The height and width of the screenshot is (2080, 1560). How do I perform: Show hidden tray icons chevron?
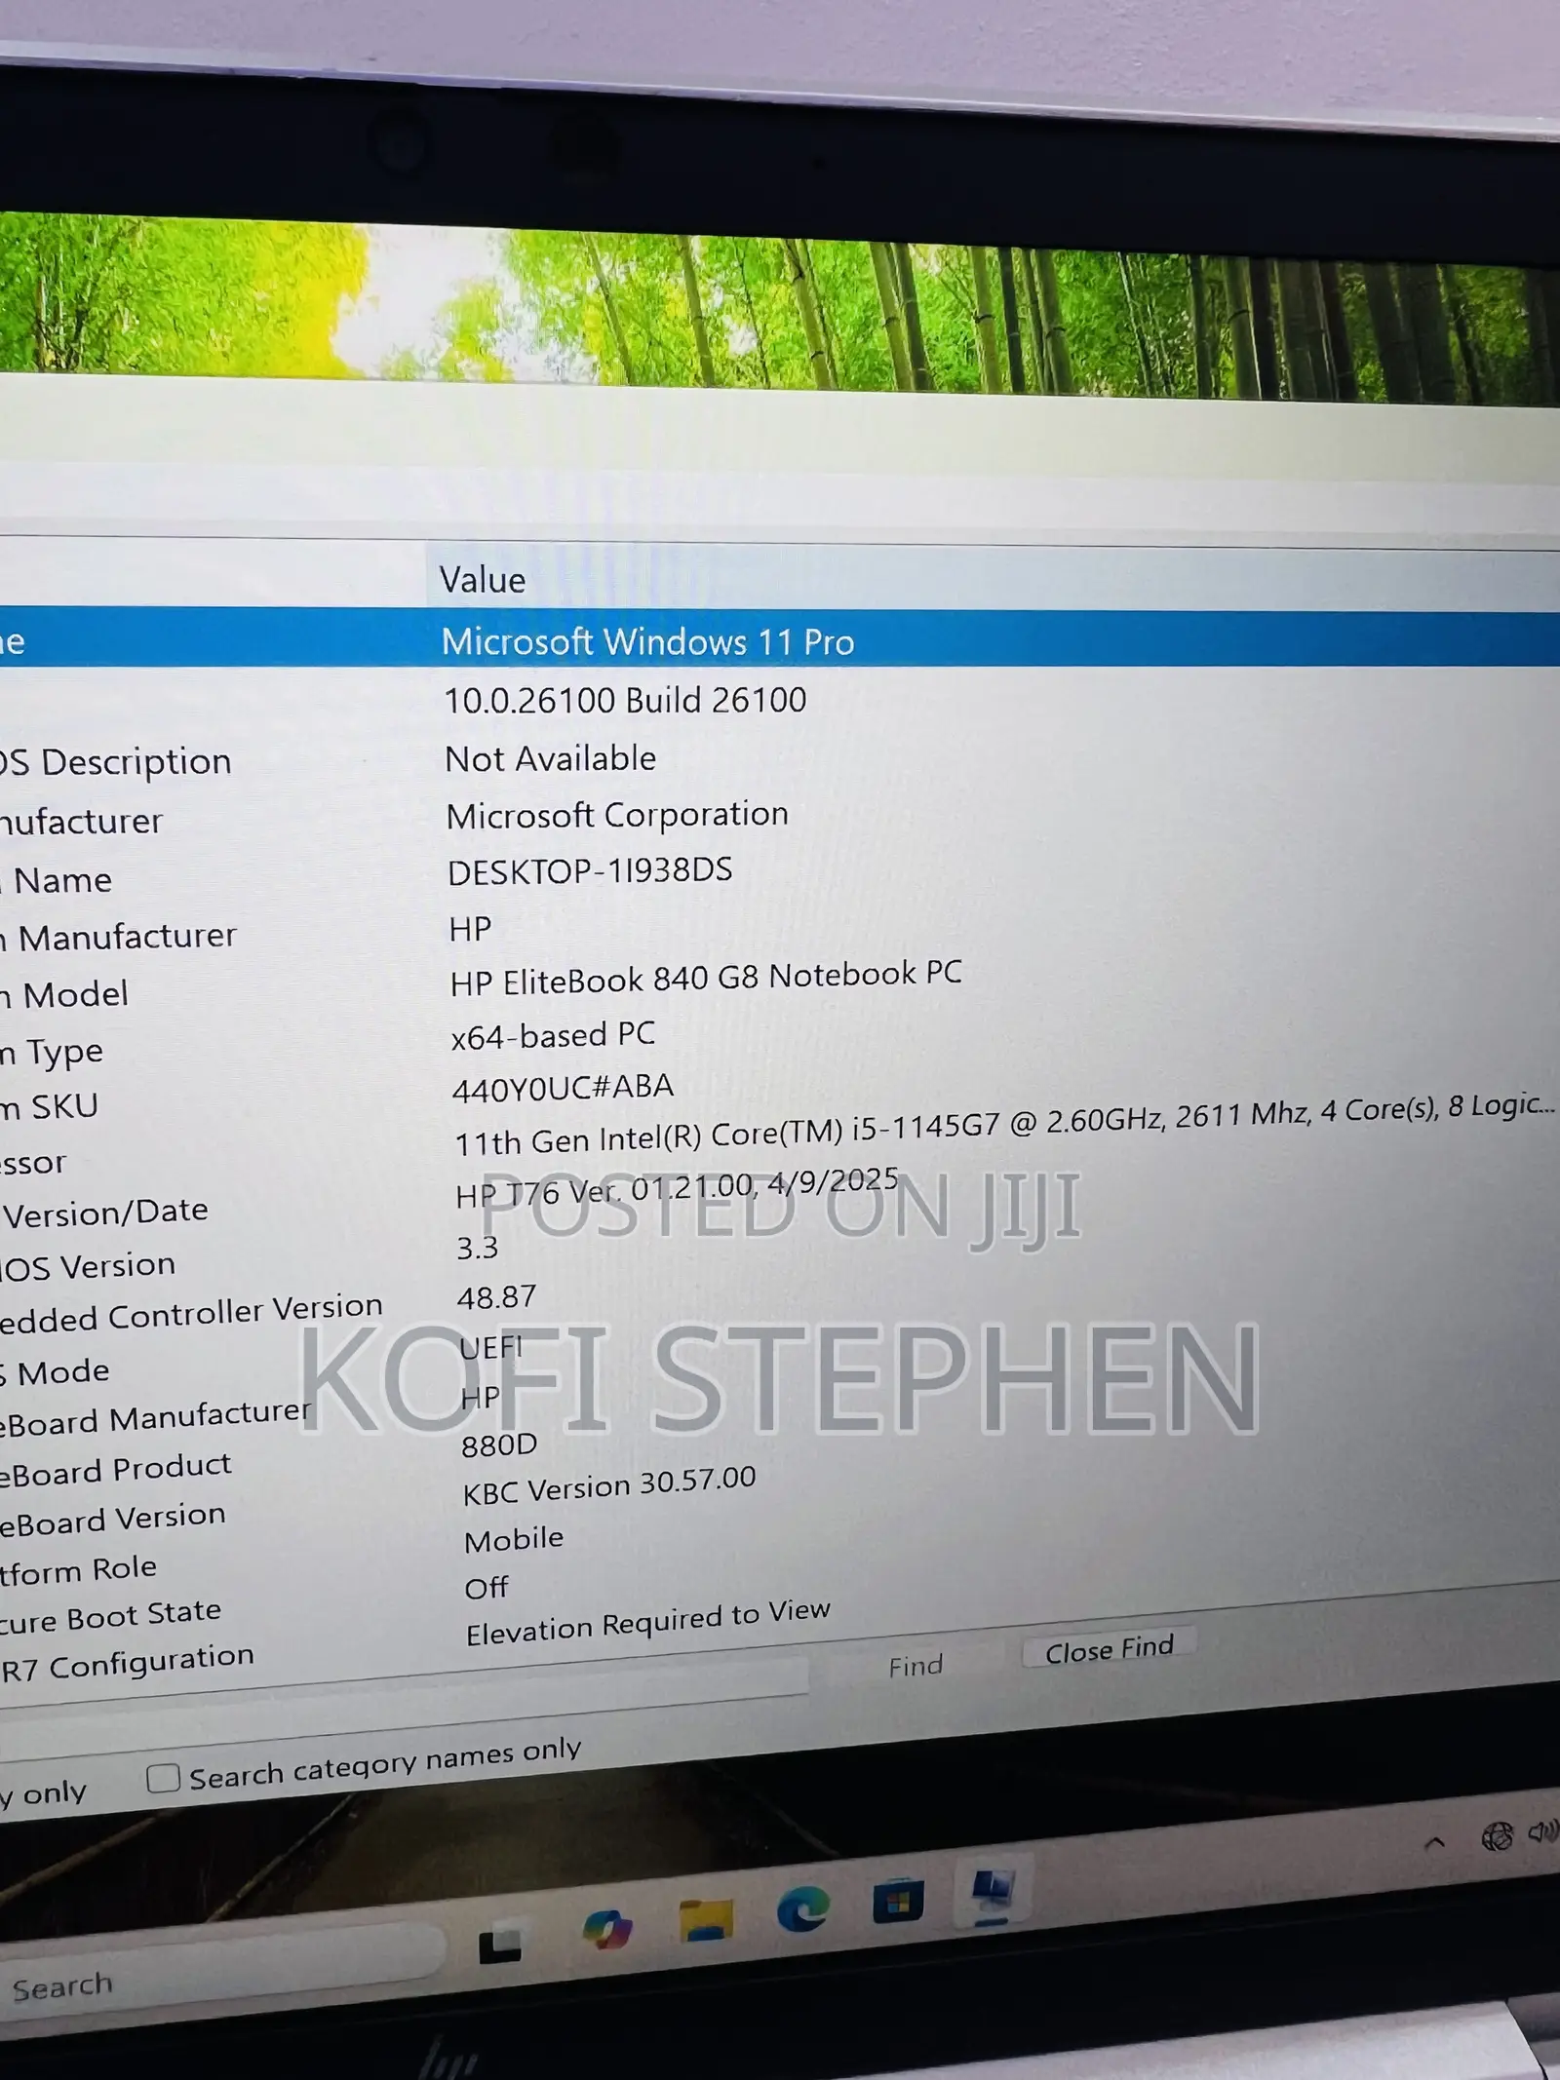(x=1434, y=1842)
